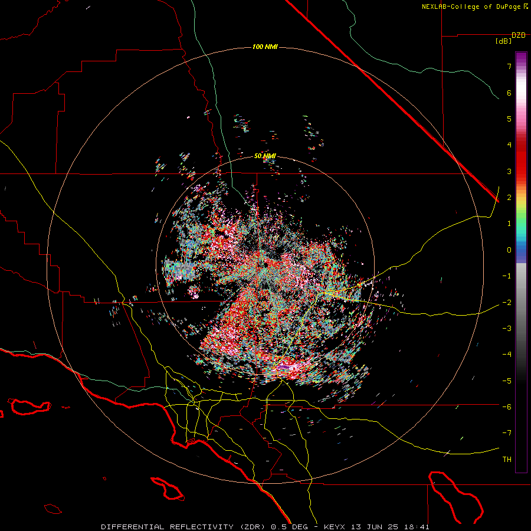
Task: Click the 4 value on the dB scale
Action: pyautogui.click(x=509, y=145)
